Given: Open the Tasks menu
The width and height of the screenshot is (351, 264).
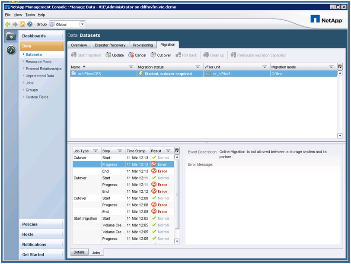Looking at the screenshot, I should (x=30, y=15).
